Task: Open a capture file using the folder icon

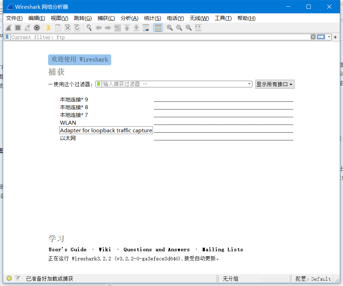Action: tap(48, 27)
